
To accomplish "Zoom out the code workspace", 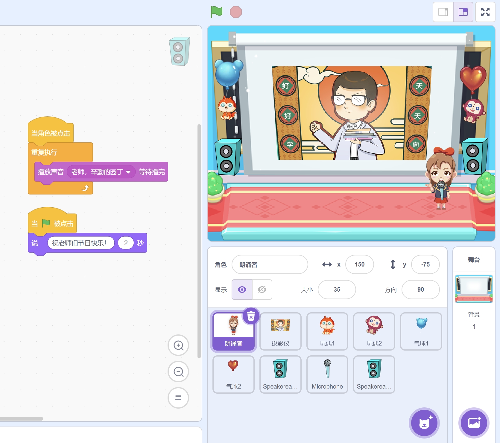I will [x=178, y=372].
